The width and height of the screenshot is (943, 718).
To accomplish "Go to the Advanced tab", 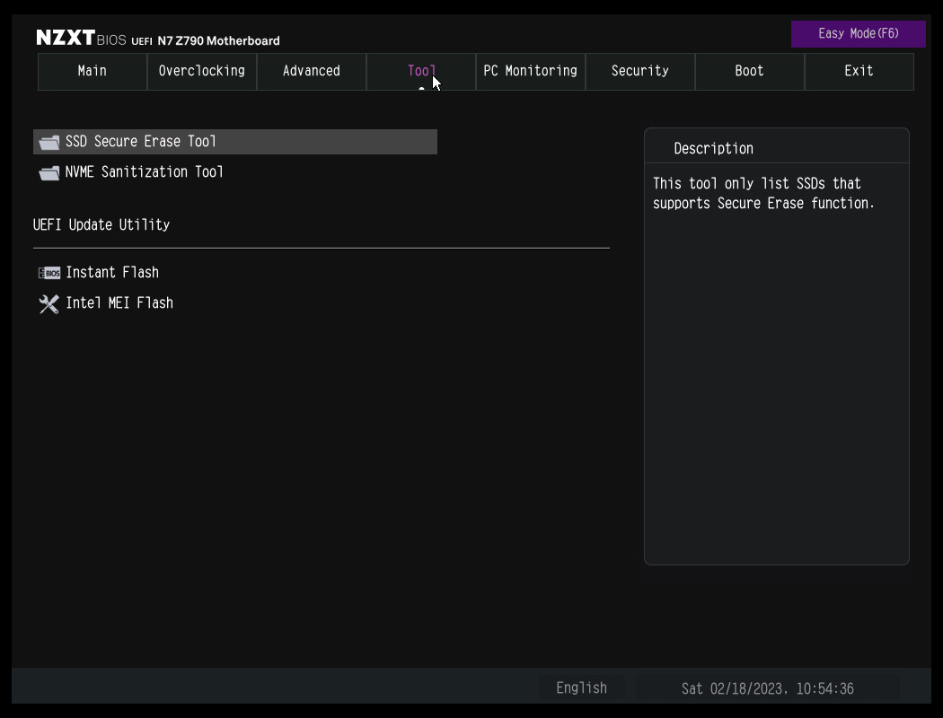I will pyautogui.click(x=312, y=71).
